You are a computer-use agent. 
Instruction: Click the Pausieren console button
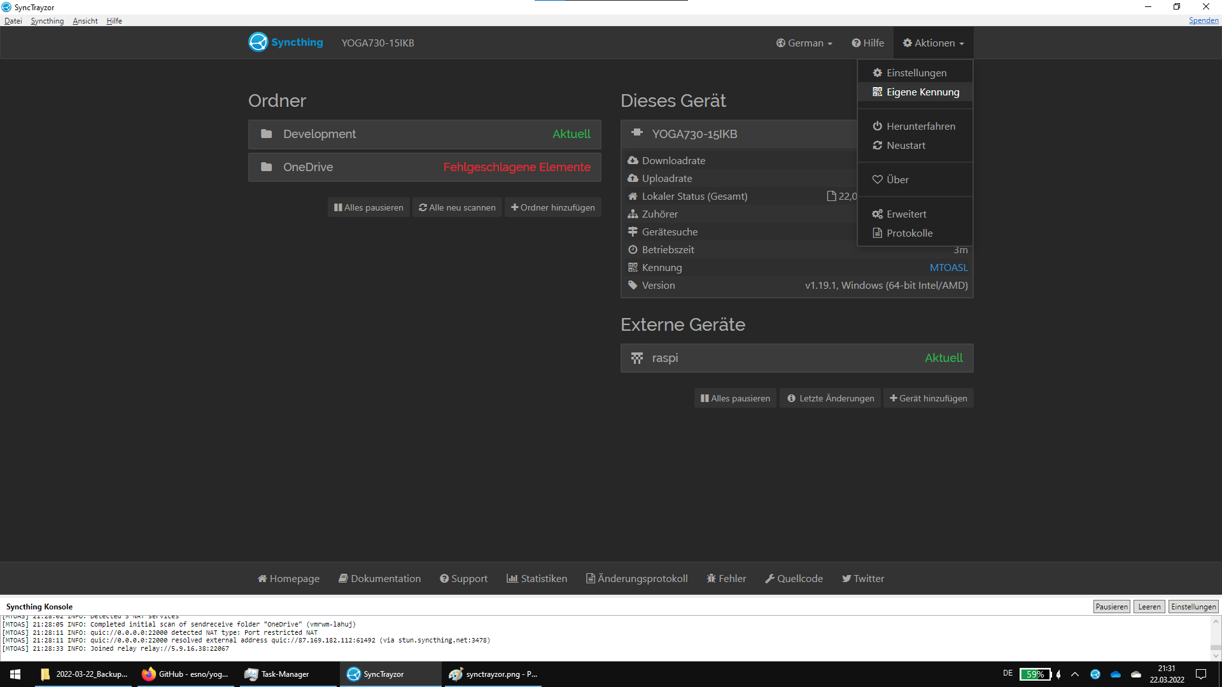1112,607
